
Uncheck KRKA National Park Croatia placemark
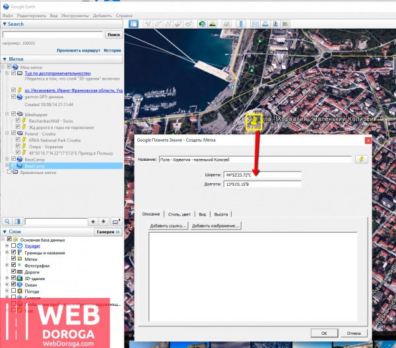[18, 140]
